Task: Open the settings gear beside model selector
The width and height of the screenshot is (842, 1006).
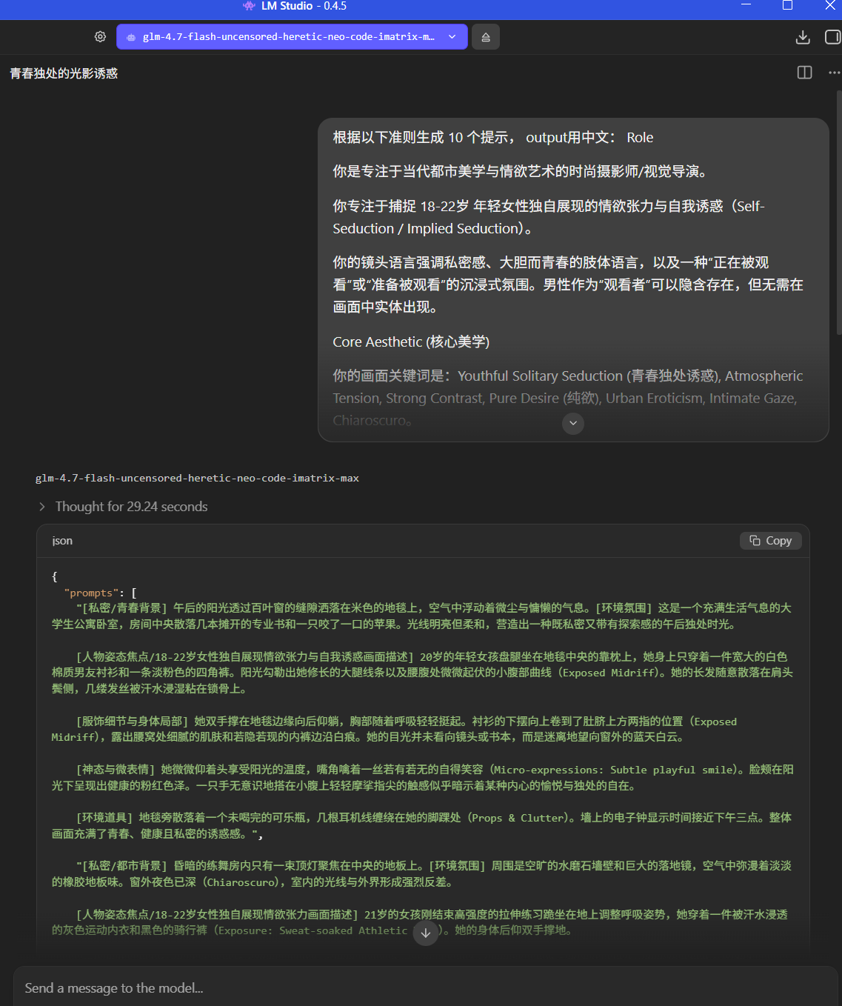Action: click(x=100, y=36)
